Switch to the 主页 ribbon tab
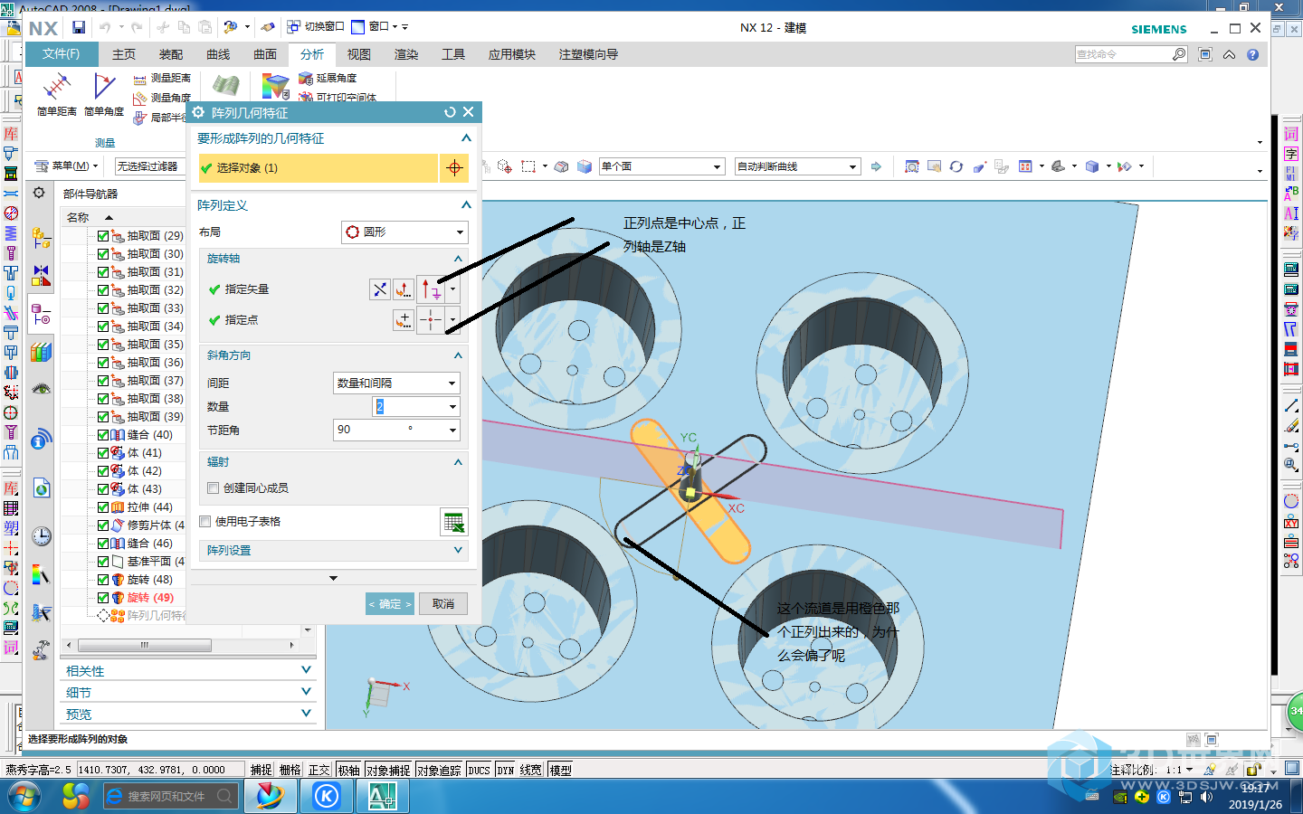Image resolution: width=1303 pixels, height=814 pixels. pyautogui.click(x=124, y=54)
